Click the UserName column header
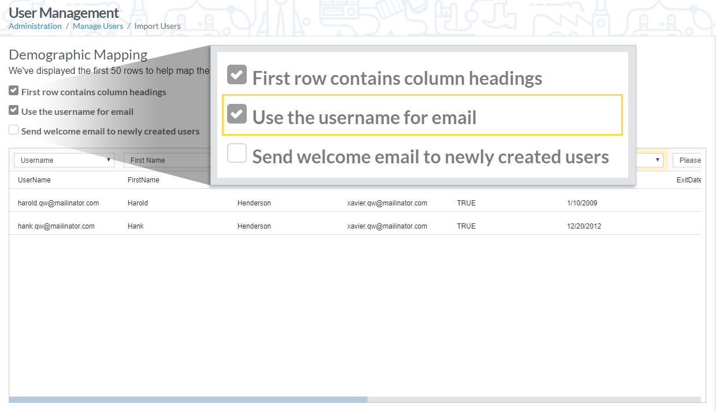The height and width of the screenshot is (411, 716). 34,180
